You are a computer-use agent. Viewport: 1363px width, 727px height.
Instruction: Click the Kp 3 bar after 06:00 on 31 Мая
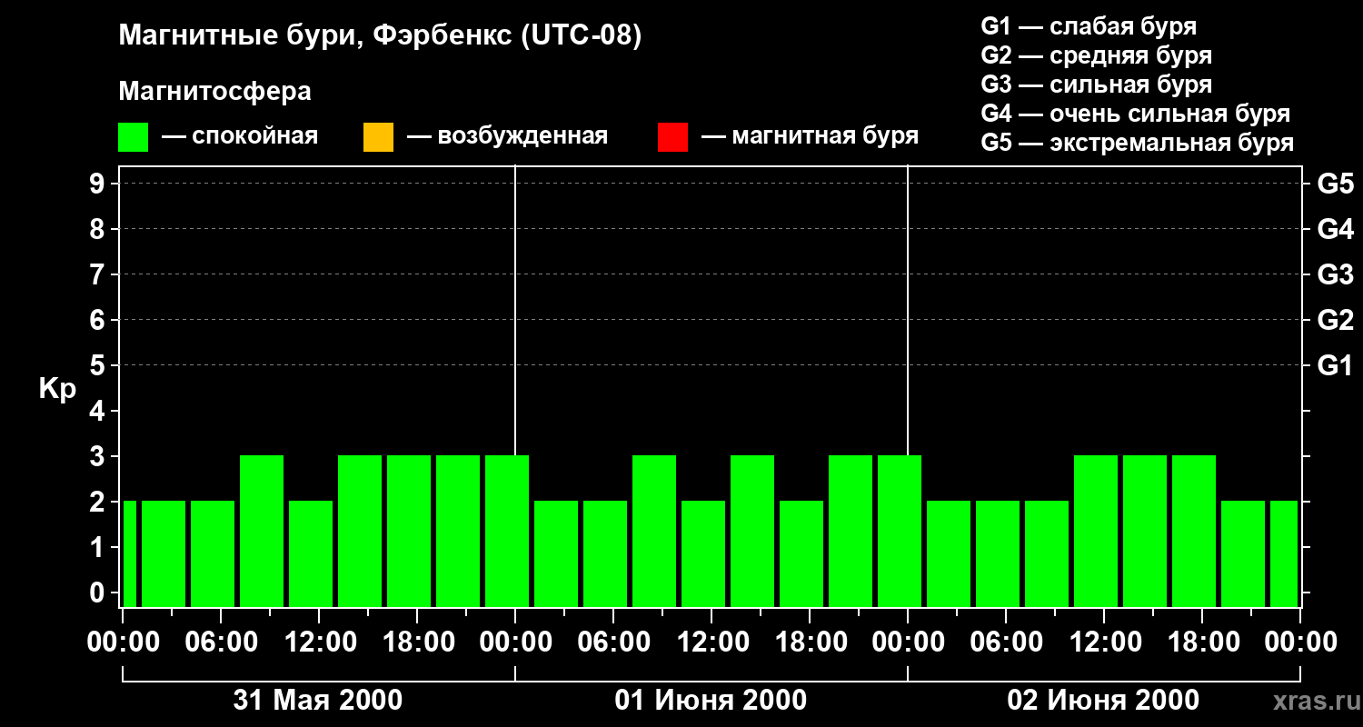tap(262, 531)
